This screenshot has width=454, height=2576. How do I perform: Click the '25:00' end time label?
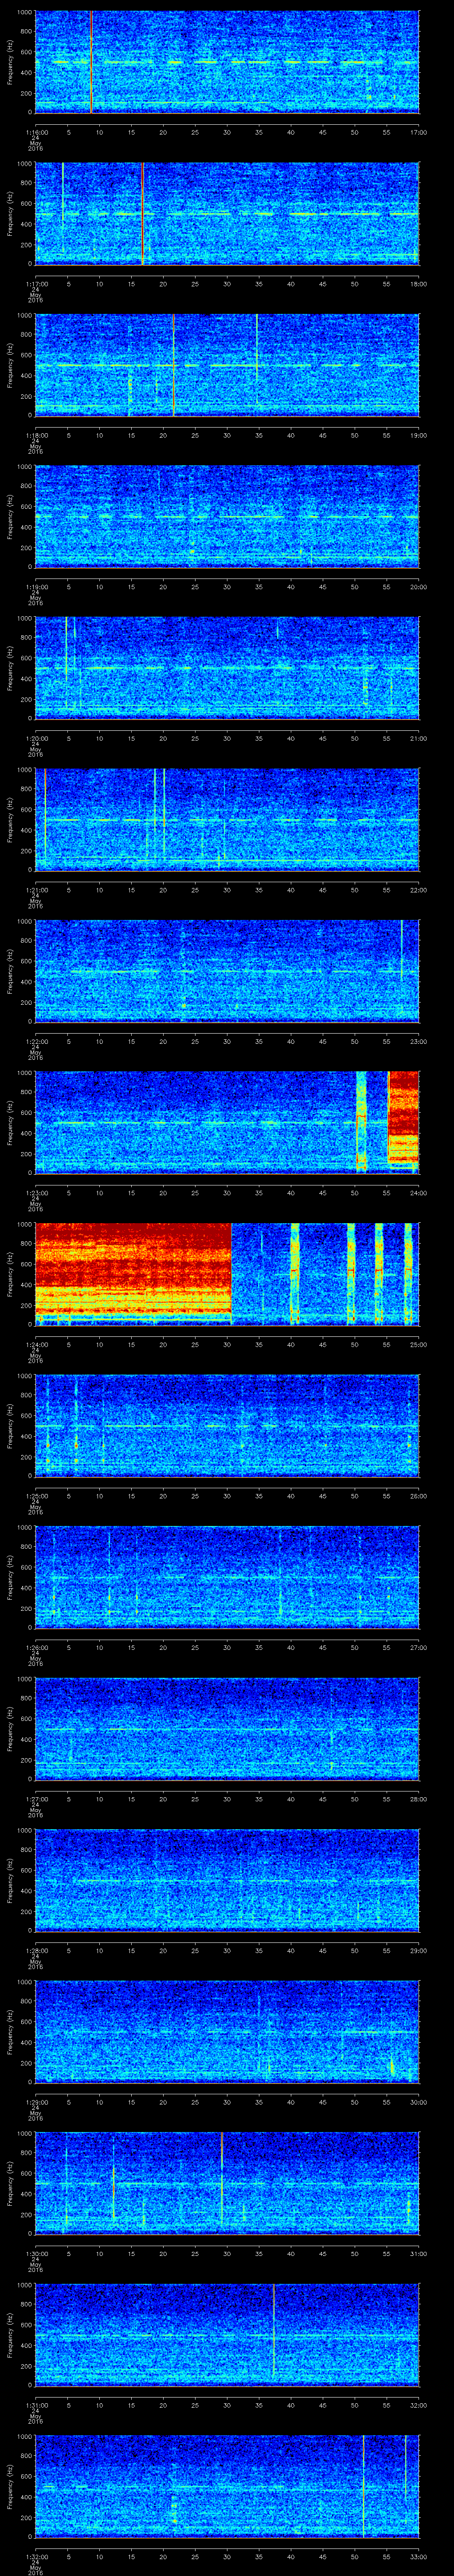[418, 1344]
